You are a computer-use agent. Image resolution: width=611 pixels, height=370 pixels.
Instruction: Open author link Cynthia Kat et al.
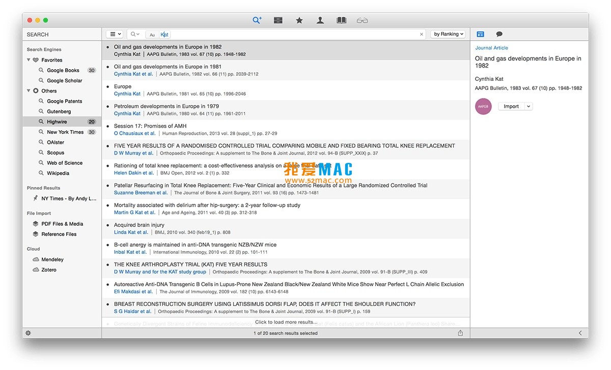[133, 74]
